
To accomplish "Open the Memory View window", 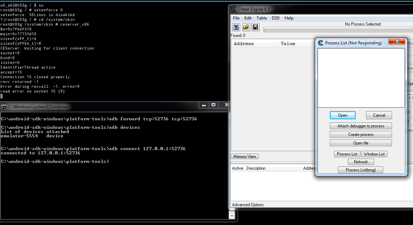I will (x=244, y=156).
